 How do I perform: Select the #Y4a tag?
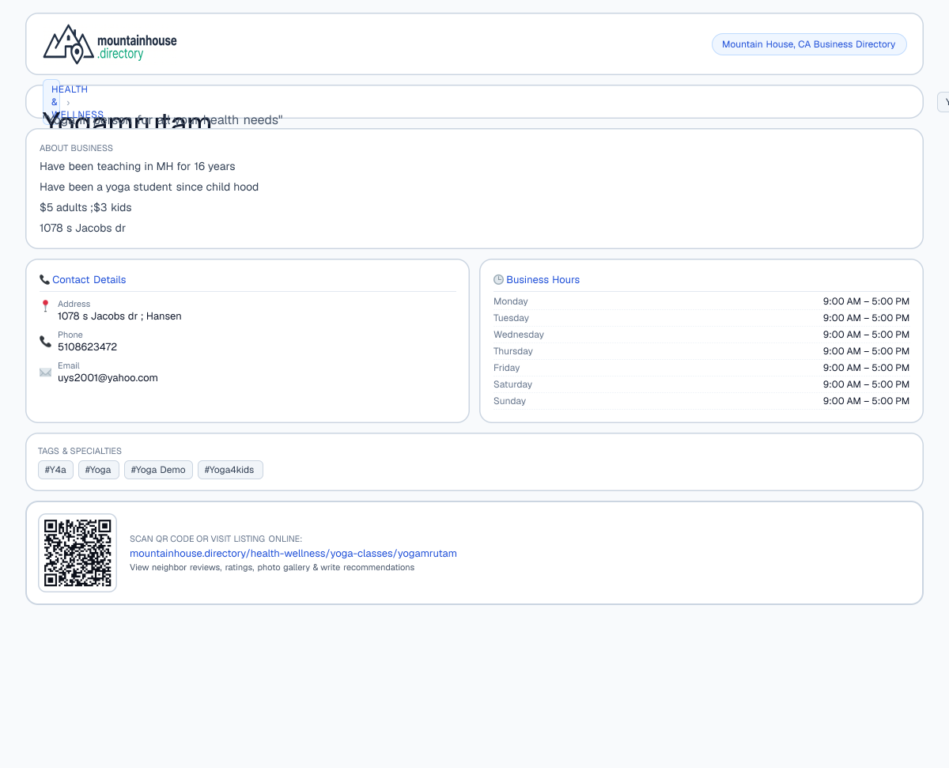55,470
